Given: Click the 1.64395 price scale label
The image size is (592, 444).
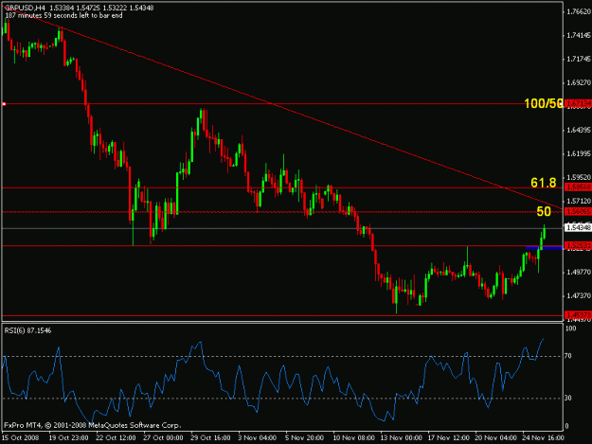Looking at the screenshot, I should 579,130.
